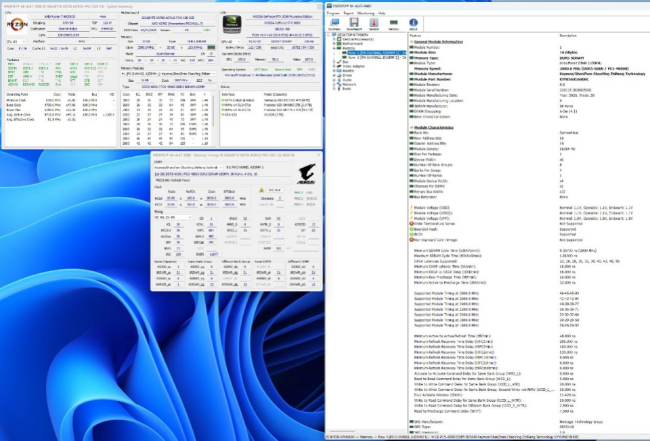This screenshot has height=441, width=650.
Task: Click the warning triangle icon in Memory Timings
Action: tap(261, 190)
